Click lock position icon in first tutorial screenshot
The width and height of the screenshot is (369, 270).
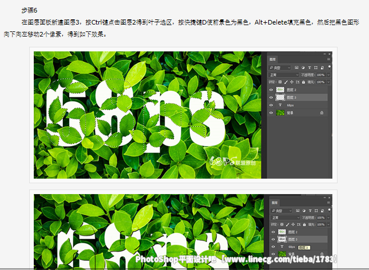292,82
